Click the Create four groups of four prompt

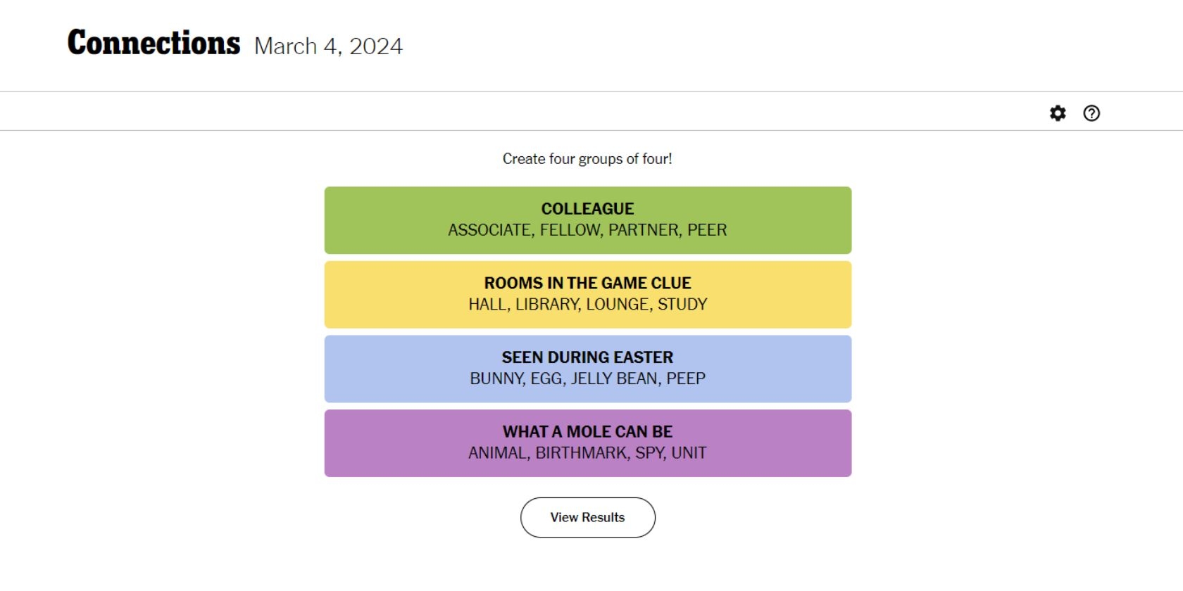(588, 159)
